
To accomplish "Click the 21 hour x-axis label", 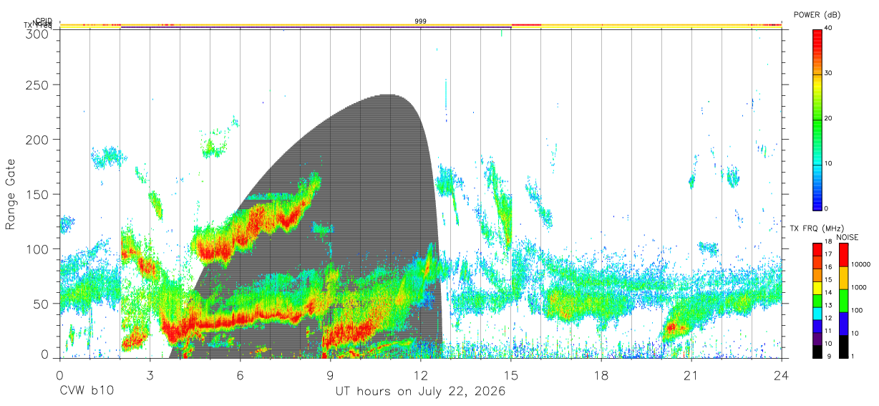I will [691, 374].
